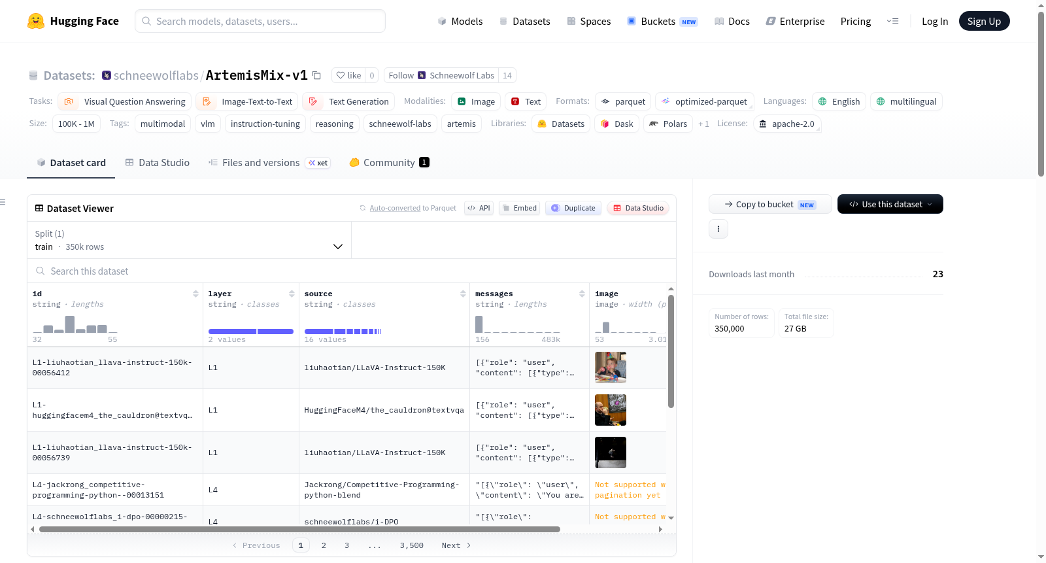Copy dataset name with the copy icon
The image size is (1046, 563).
pyautogui.click(x=317, y=75)
